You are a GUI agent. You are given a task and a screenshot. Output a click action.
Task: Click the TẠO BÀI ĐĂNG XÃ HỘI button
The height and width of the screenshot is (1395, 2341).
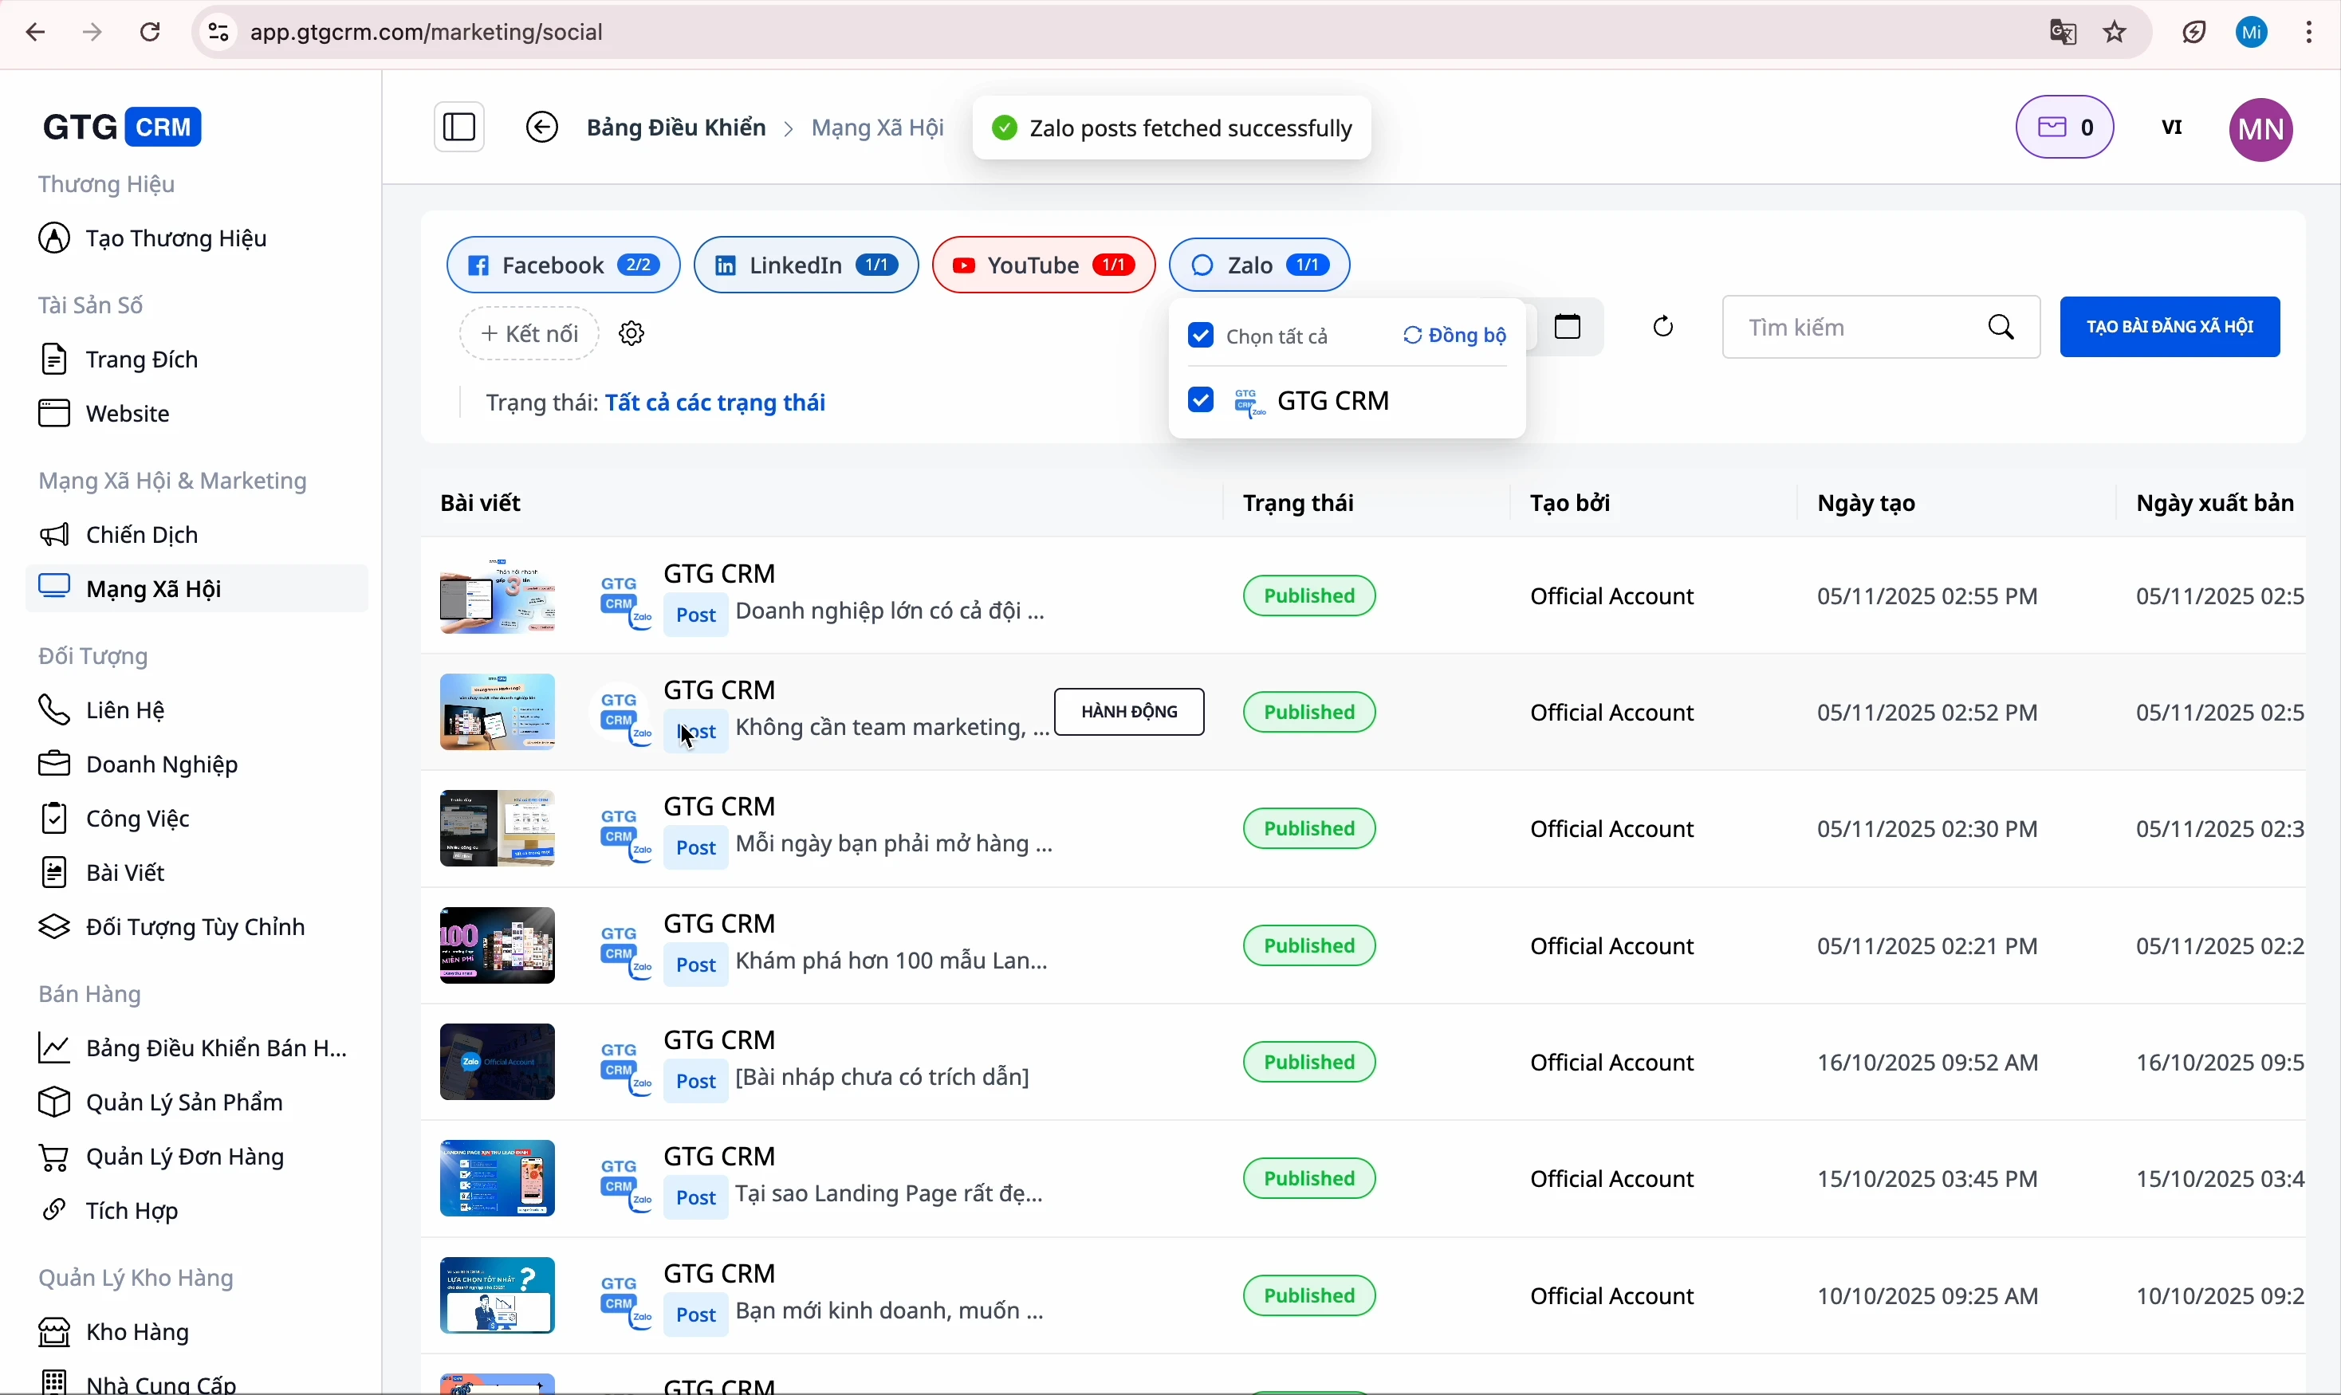coord(2169,326)
